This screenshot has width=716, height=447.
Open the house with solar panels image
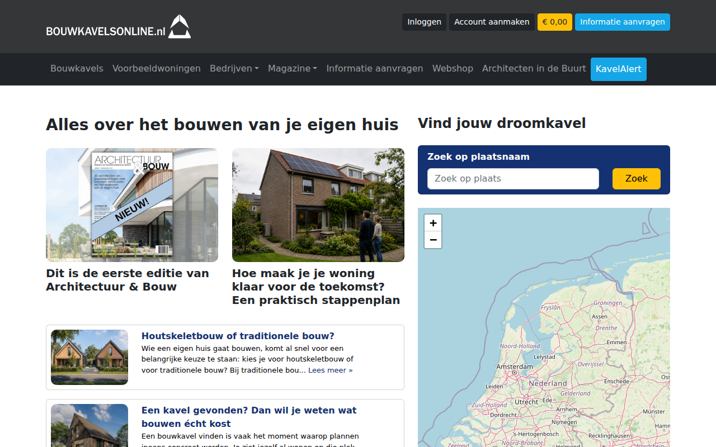[x=318, y=205]
